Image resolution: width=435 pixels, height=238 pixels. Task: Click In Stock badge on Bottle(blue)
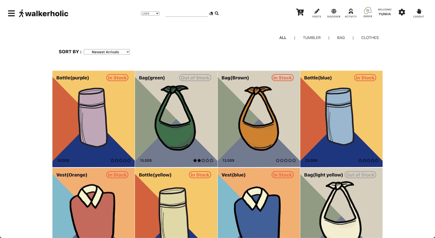365,78
